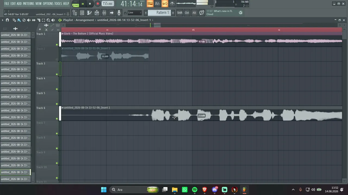Open File Explorer from the taskbar
The image size is (348, 195).
coord(175,190)
